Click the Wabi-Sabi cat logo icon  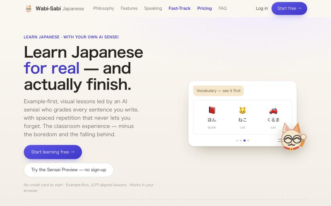29,8
